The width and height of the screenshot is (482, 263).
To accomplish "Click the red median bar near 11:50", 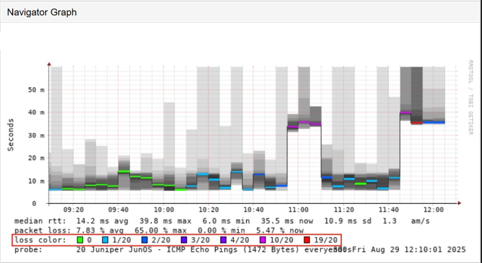I will coord(416,123).
